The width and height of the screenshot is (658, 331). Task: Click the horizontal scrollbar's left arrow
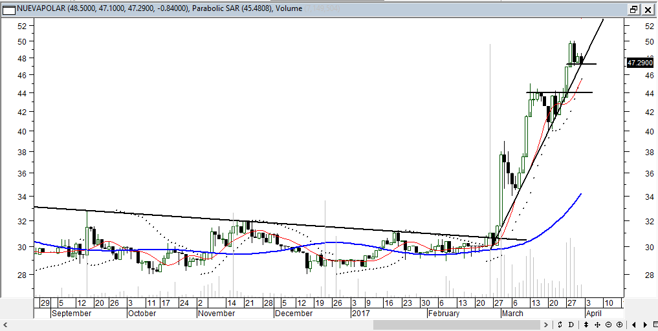tap(6, 325)
